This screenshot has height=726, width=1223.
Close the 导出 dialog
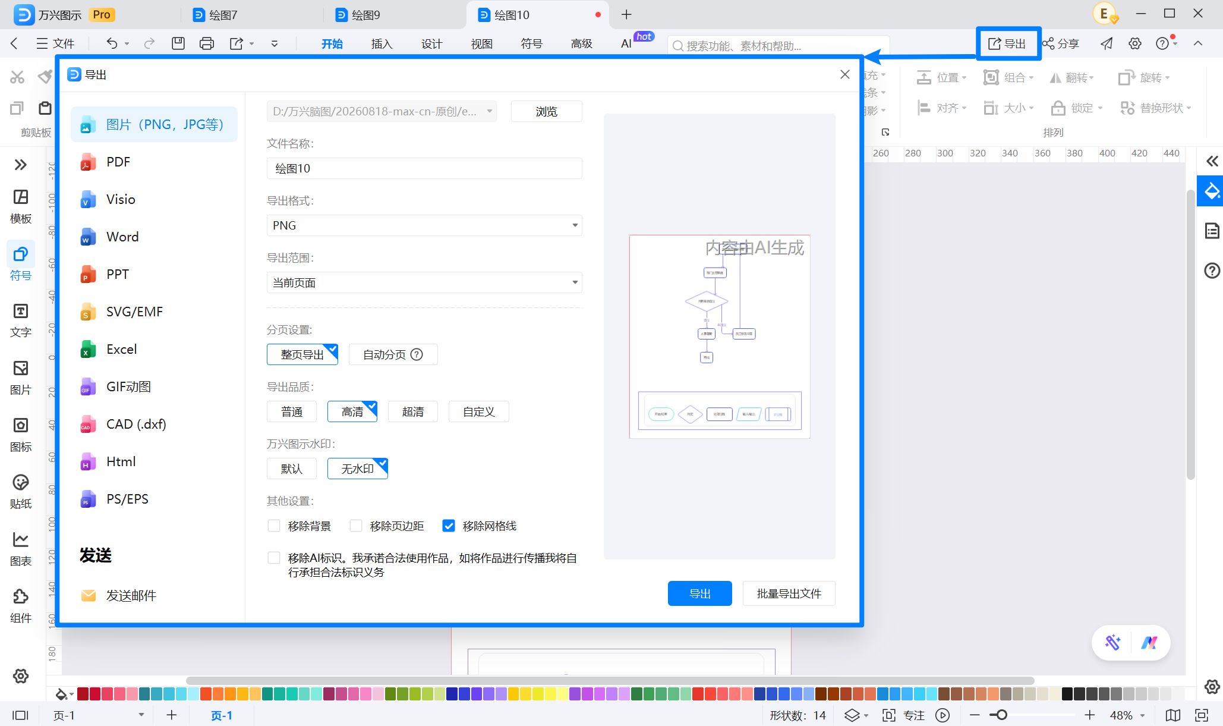click(845, 74)
